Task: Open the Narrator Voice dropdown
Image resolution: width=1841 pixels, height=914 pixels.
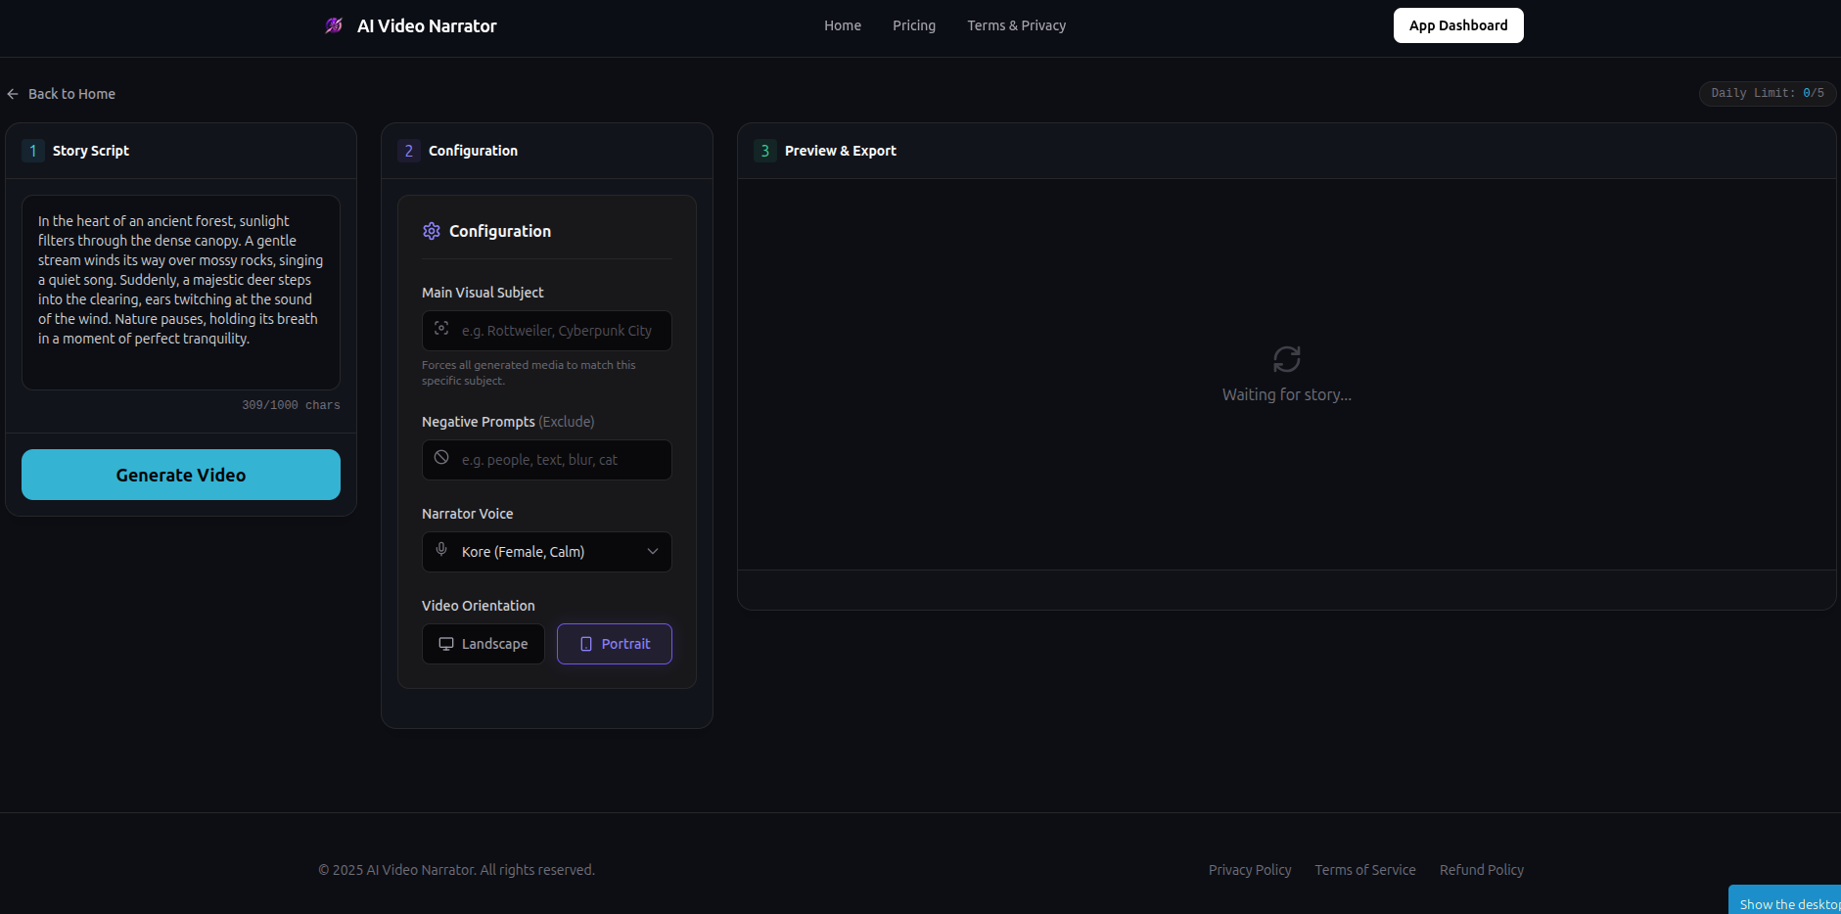Action: click(546, 551)
